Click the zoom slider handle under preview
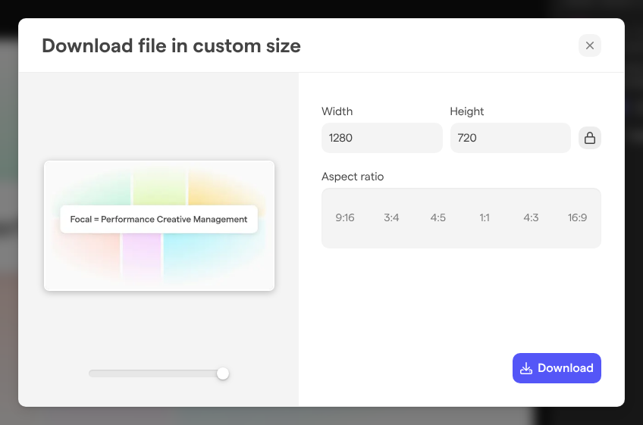Viewport: 643px width, 425px height. pyautogui.click(x=223, y=373)
